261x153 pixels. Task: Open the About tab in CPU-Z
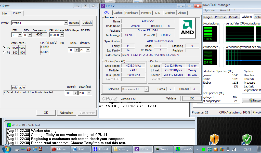[182, 13]
